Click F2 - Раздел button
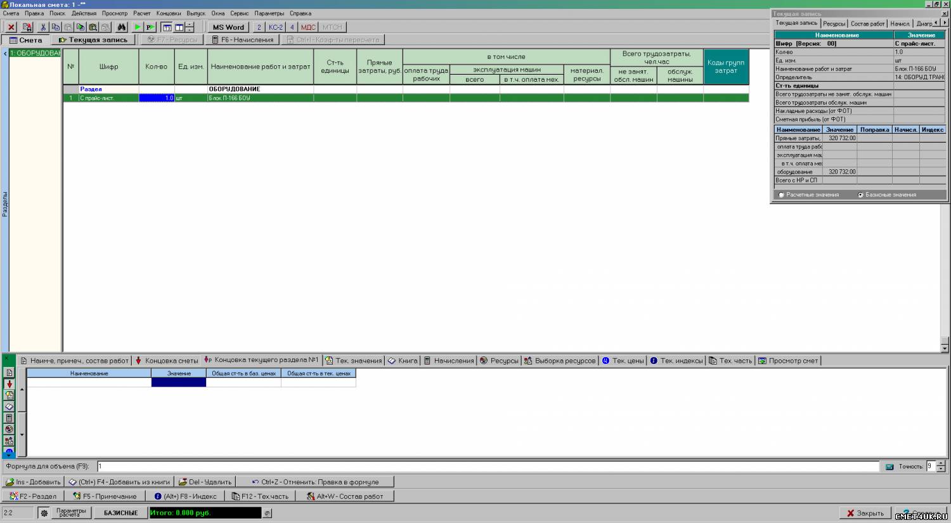 point(33,496)
